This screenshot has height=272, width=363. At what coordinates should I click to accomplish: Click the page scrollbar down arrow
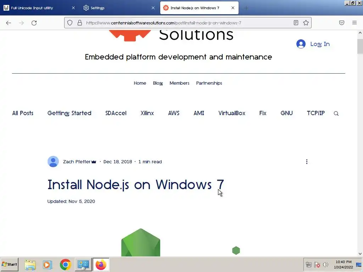click(360, 254)
